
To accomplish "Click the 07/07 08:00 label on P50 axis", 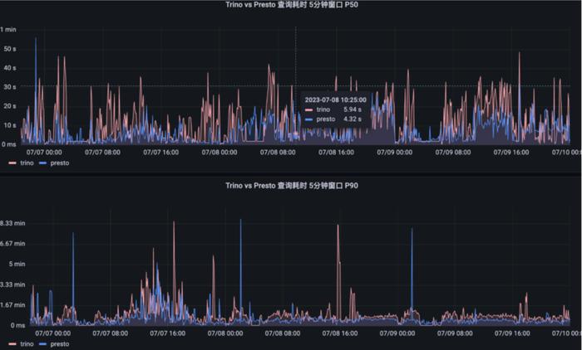I will click(x=102, y=153).
